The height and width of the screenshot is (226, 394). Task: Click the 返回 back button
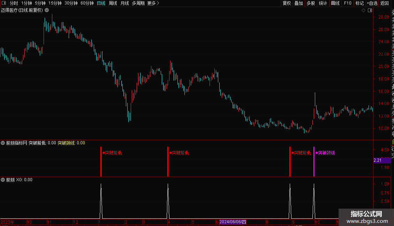(385, 3)
